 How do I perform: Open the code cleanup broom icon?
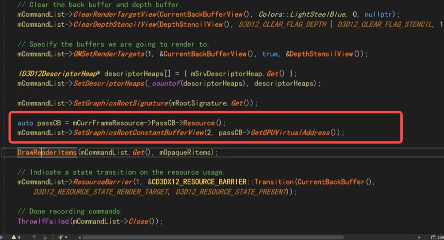coord(61,237)
